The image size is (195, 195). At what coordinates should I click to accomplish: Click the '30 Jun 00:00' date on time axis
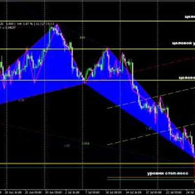point(53,192)
